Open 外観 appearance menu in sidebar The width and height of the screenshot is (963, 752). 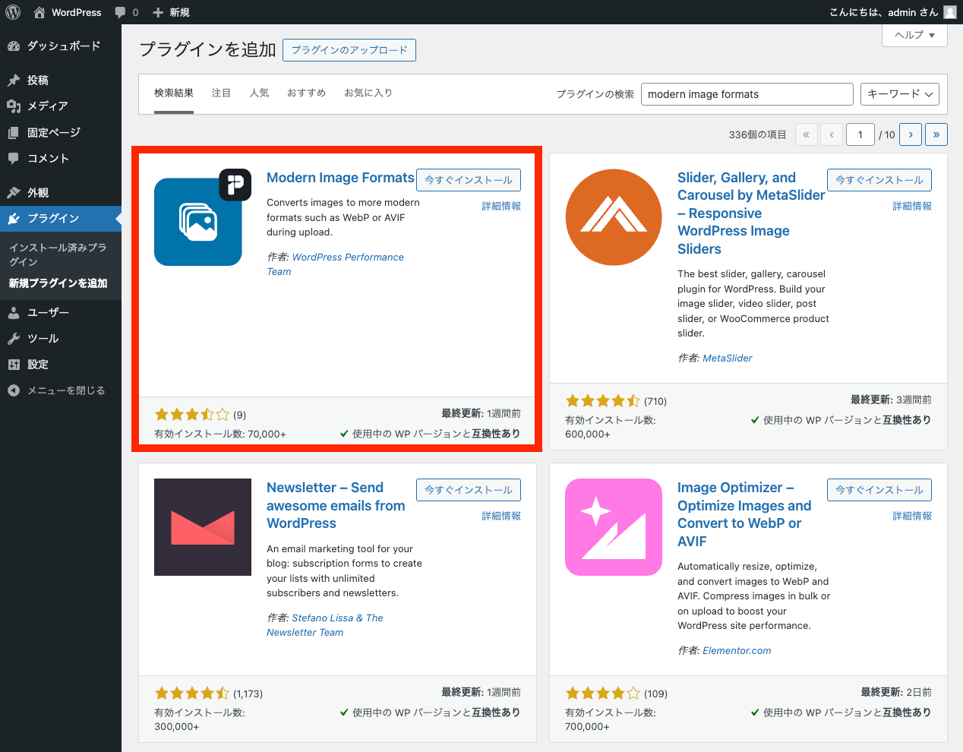(61, 193)
